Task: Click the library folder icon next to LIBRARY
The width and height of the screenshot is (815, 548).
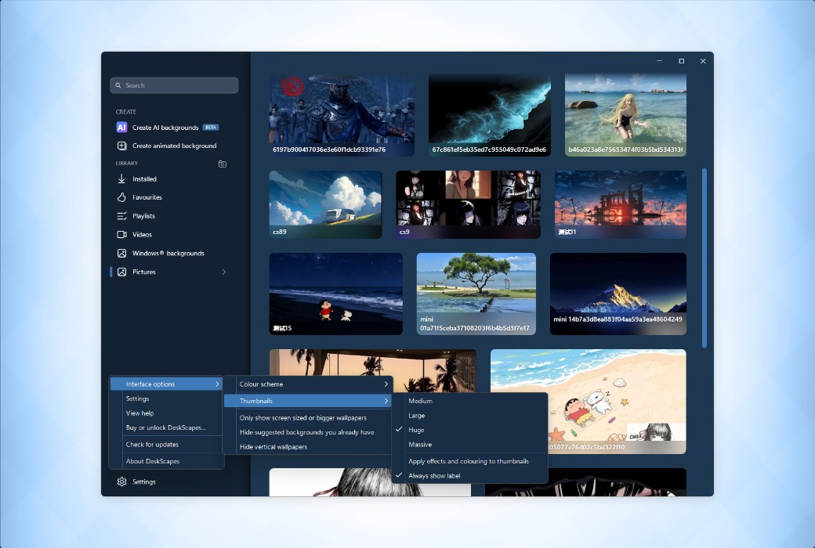Action: click(x=223, y=164)
